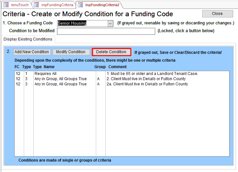Viewport: 238px width, 172px height.
Task: Click the inpFundingCriteria tab form icon
Action: pyautogui.click(x=36, y=5)
